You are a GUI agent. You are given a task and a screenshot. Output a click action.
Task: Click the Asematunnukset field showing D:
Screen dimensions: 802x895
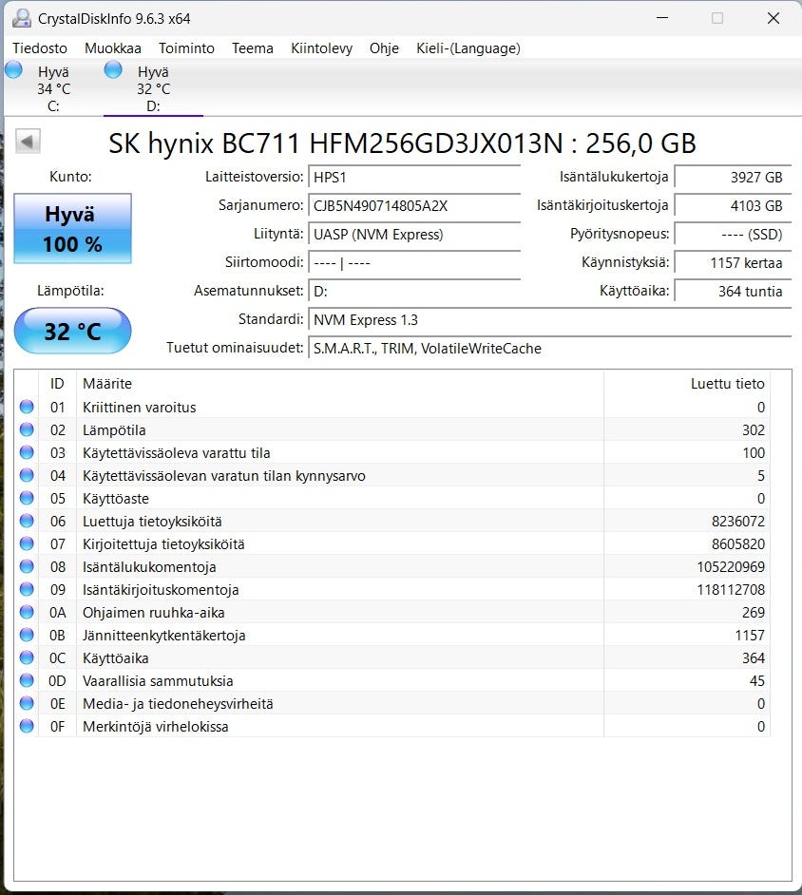[414, 291]
